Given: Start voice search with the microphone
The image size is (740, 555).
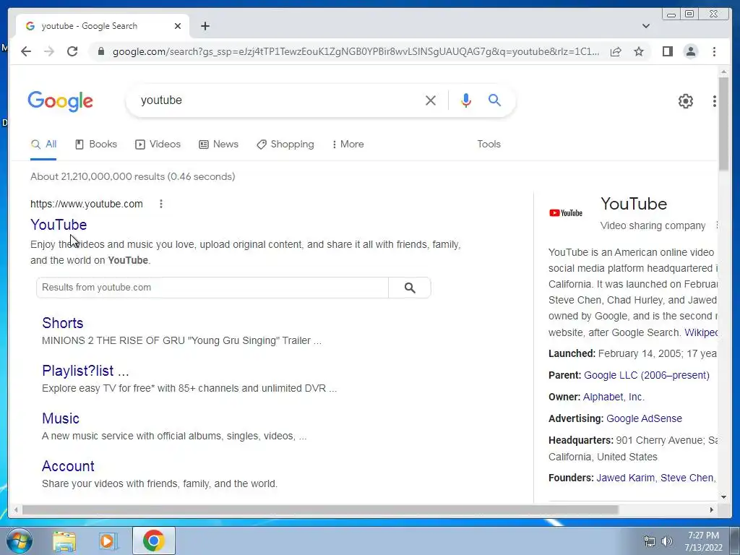Looking at the screenshot, I should (466, 100).
